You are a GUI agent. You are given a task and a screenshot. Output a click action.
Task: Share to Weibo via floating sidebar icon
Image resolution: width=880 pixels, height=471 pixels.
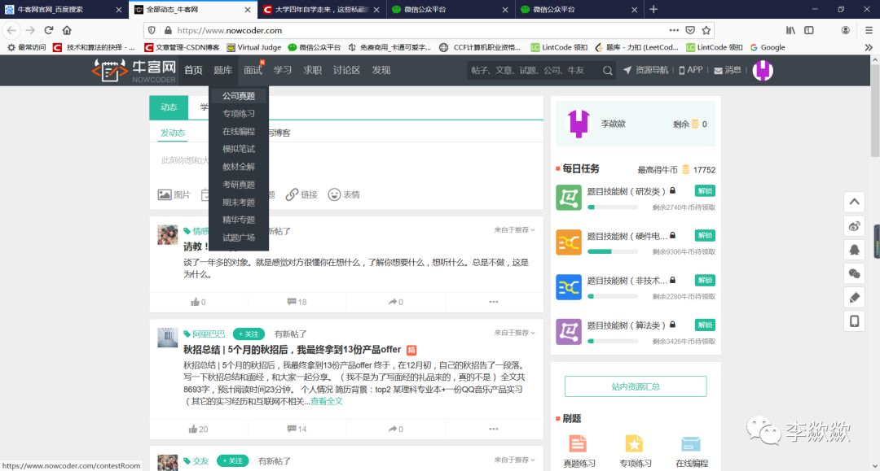tap(854, 226)
